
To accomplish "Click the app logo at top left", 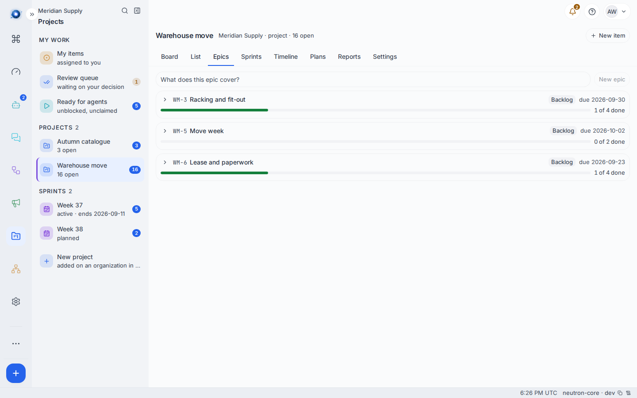I will 16,14.
